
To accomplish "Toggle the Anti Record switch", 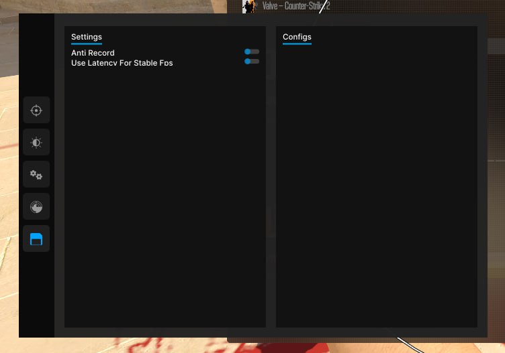I will click(252, 52).
